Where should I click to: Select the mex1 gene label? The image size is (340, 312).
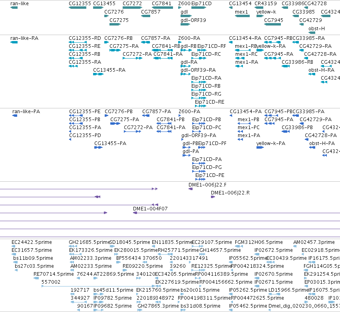click(x=241, y=12)
